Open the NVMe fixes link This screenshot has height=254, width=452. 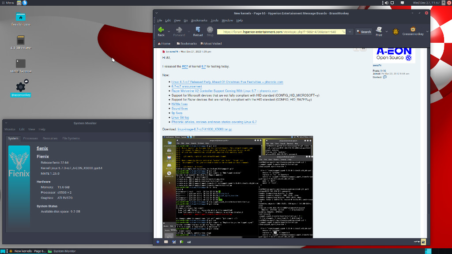pyautogui.click(x=180, y=104)
